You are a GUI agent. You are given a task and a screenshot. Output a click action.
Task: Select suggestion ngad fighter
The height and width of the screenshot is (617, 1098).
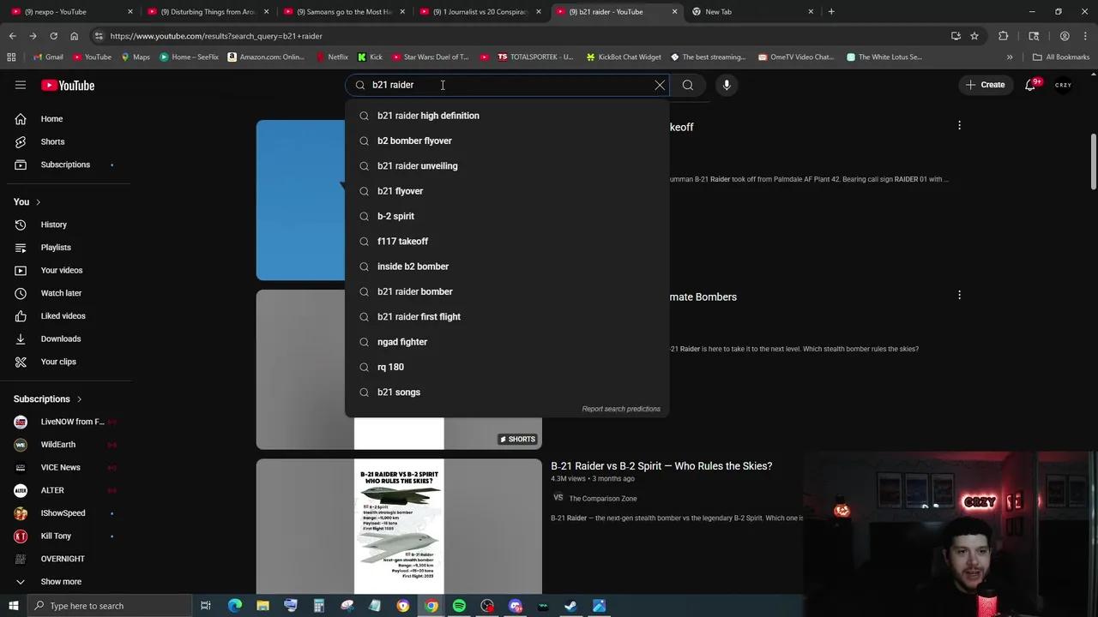coord(507,342)
